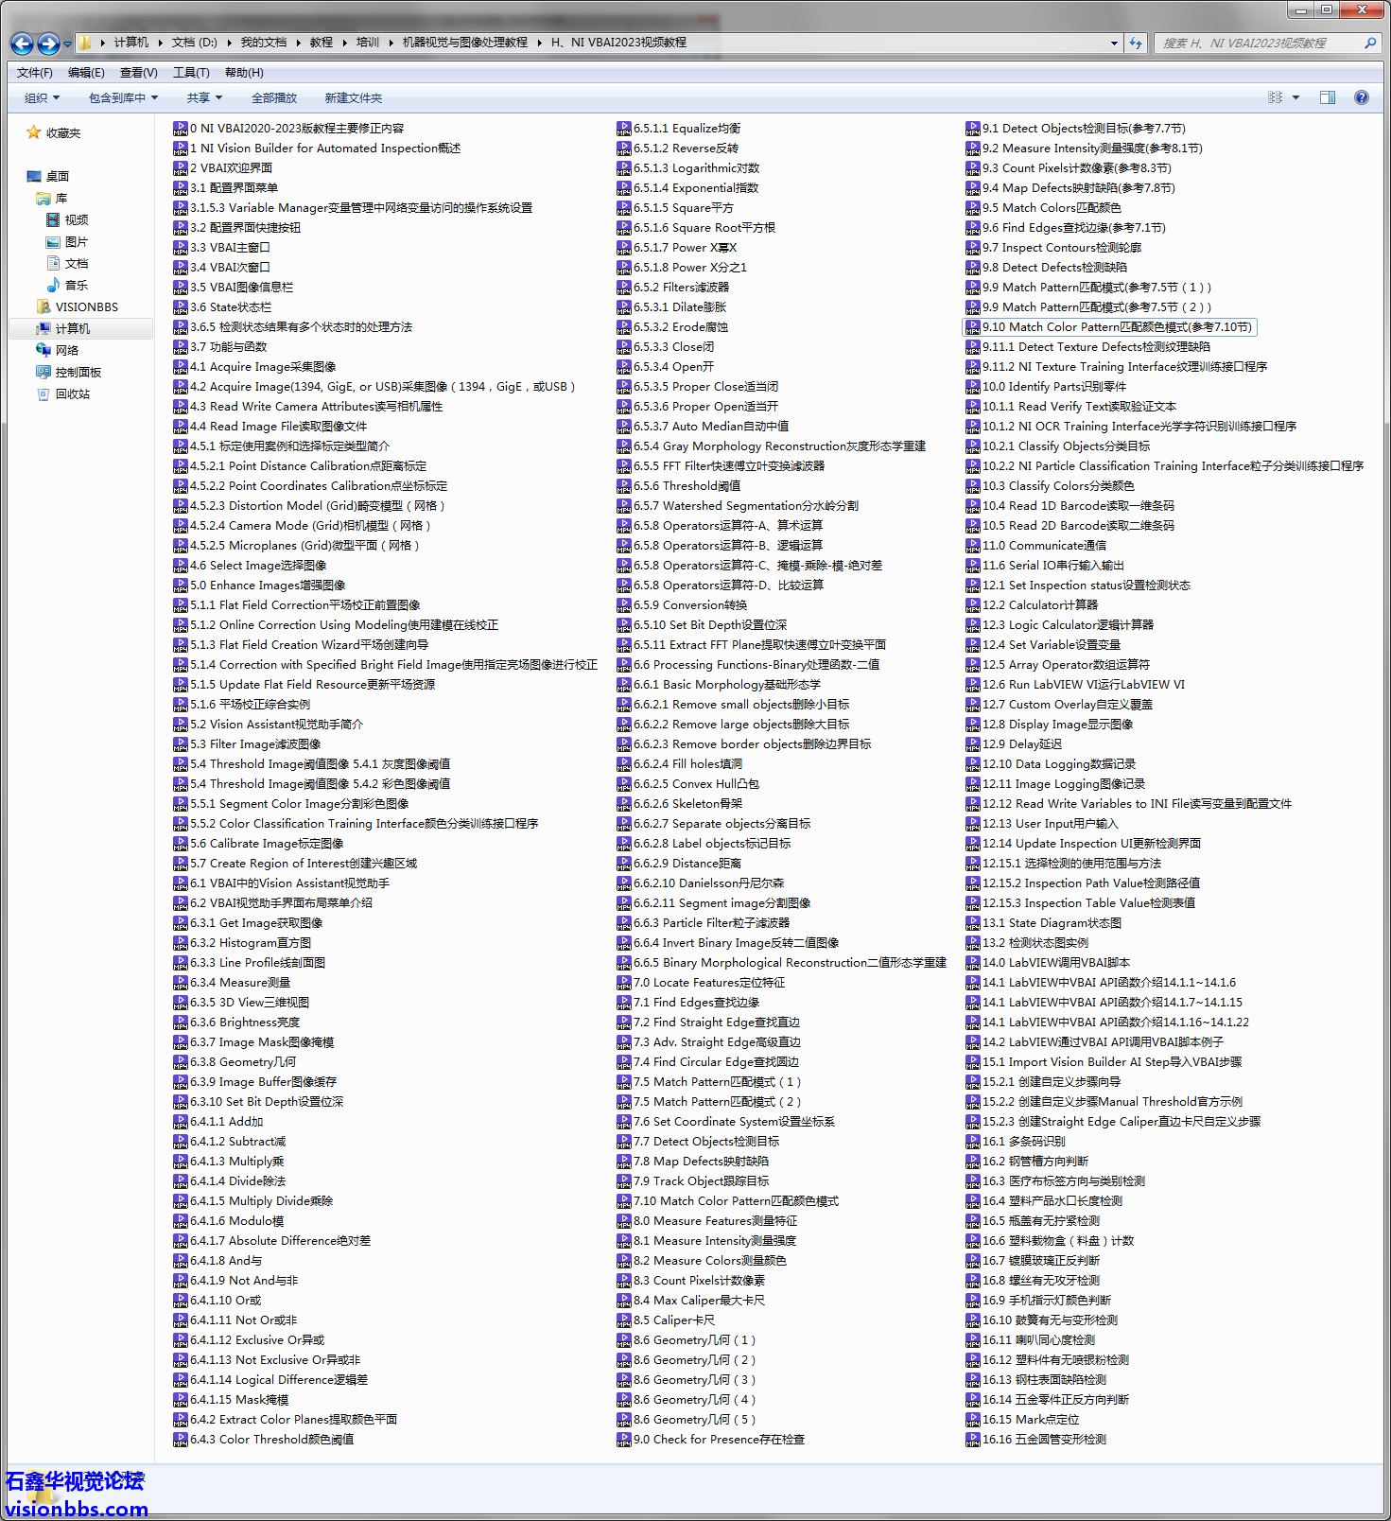
Task: Expand the 组织 dropdown in the toolbar
Action: click(x=42, y=98)
